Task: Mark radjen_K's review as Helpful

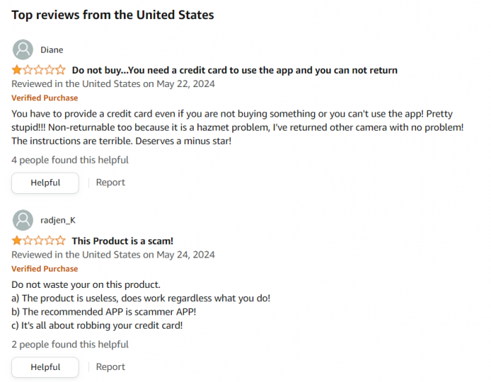Action: [x=45, y=367]
